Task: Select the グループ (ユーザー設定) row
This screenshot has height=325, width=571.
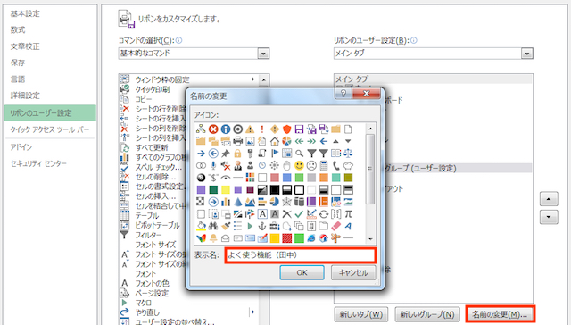Action: (x=458, y=169)
